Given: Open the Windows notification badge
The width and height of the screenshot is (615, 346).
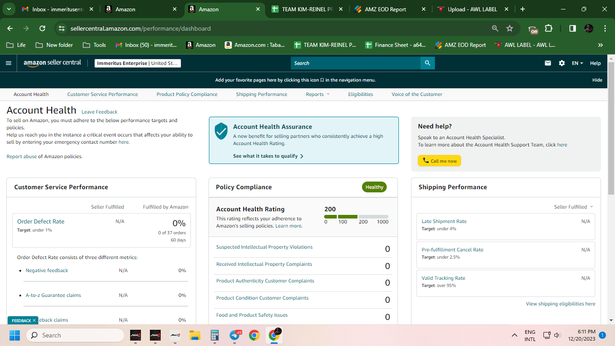Looking at the screenshot, I should pyautogui.click(x=602, y=335).
